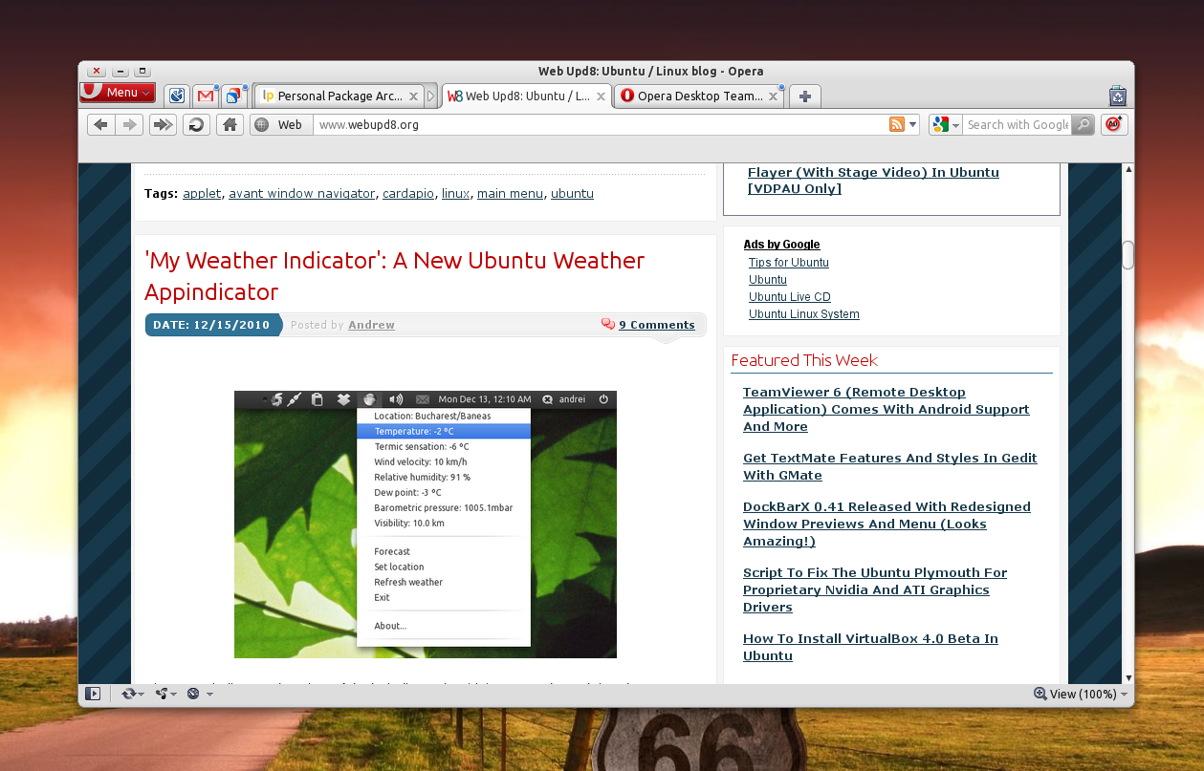The width and height of the screenshot is (1204, 771).
Task: Open the Google search engine dropdown
Action: 946,124
